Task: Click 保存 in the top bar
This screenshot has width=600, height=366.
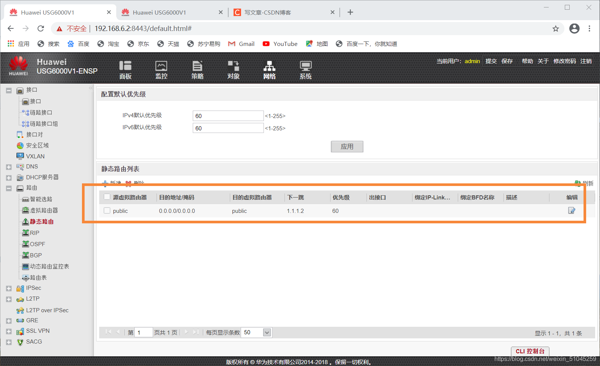Action: [x=507, y=61]
